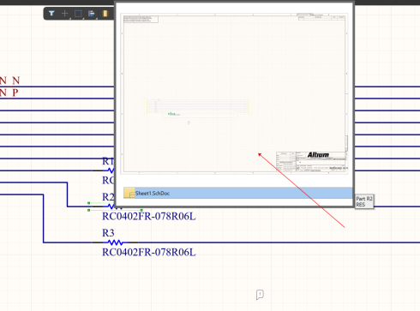The image size is (420, 311).
Task: Click the N_N net label
Action: (9, 81)
